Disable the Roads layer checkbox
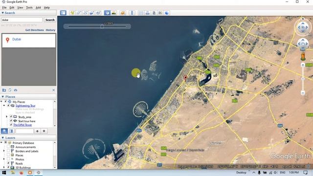The width and height of the screenshot is (313, 176). (x=8, y=163)
